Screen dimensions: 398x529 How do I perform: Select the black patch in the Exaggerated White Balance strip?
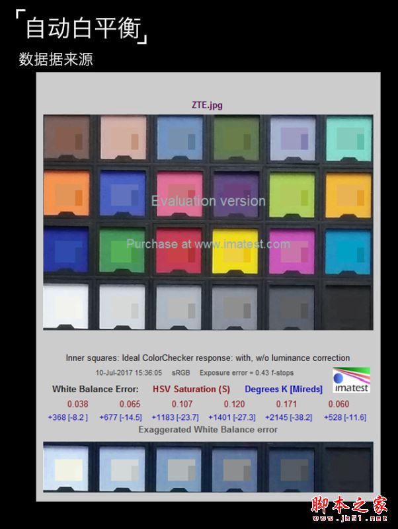[x=347, y=469]
